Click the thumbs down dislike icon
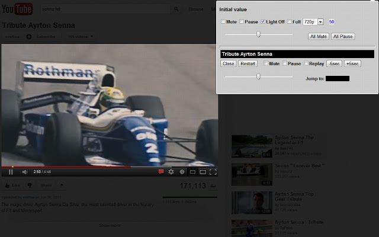This screenshot has height=237, width=379. pos(30,185)
